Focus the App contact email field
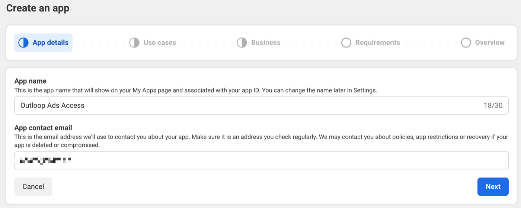This screenshot has height=208, width=521. [x=261, y=160]
